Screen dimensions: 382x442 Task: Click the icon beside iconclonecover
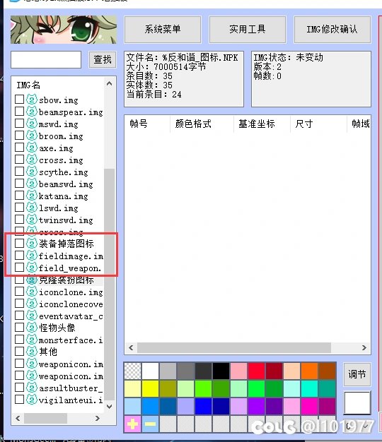pyautogui.click(x=32, y=304)
